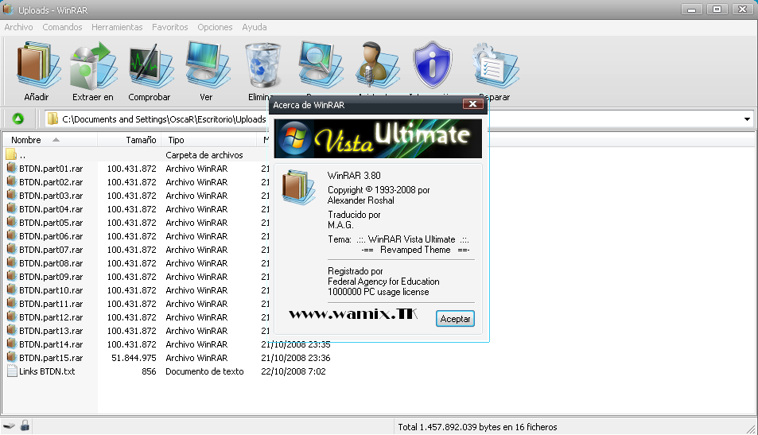
Task: Click the folder icon in address bar
Action: [52, 119]
